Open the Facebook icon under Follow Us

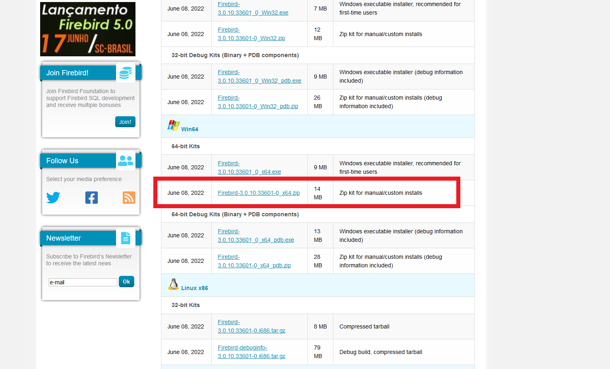[x=91, y=198]
